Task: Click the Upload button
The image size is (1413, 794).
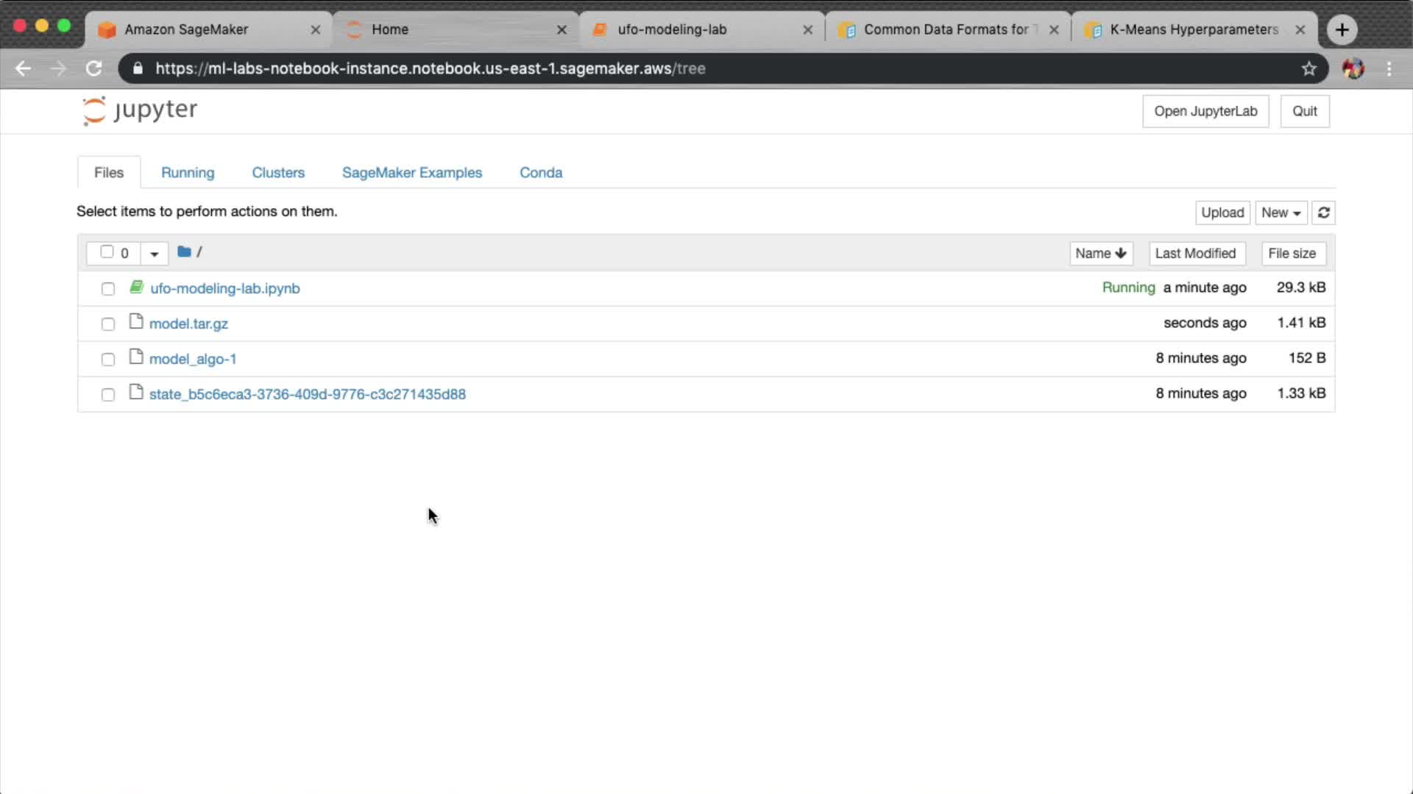Action: [x=1222, y=212]
